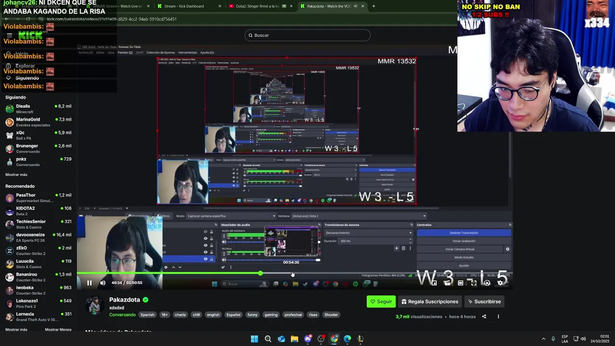Click the green video progress handle
Image resolution: width=615 pixels, height=346 pixels.
point(260,273)
